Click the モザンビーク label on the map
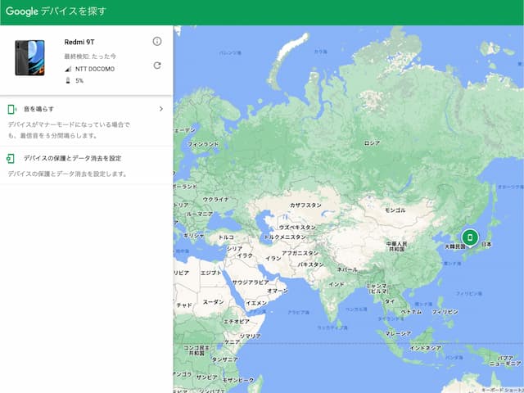Screen dimensions: 524x393 tap(238, 380)
